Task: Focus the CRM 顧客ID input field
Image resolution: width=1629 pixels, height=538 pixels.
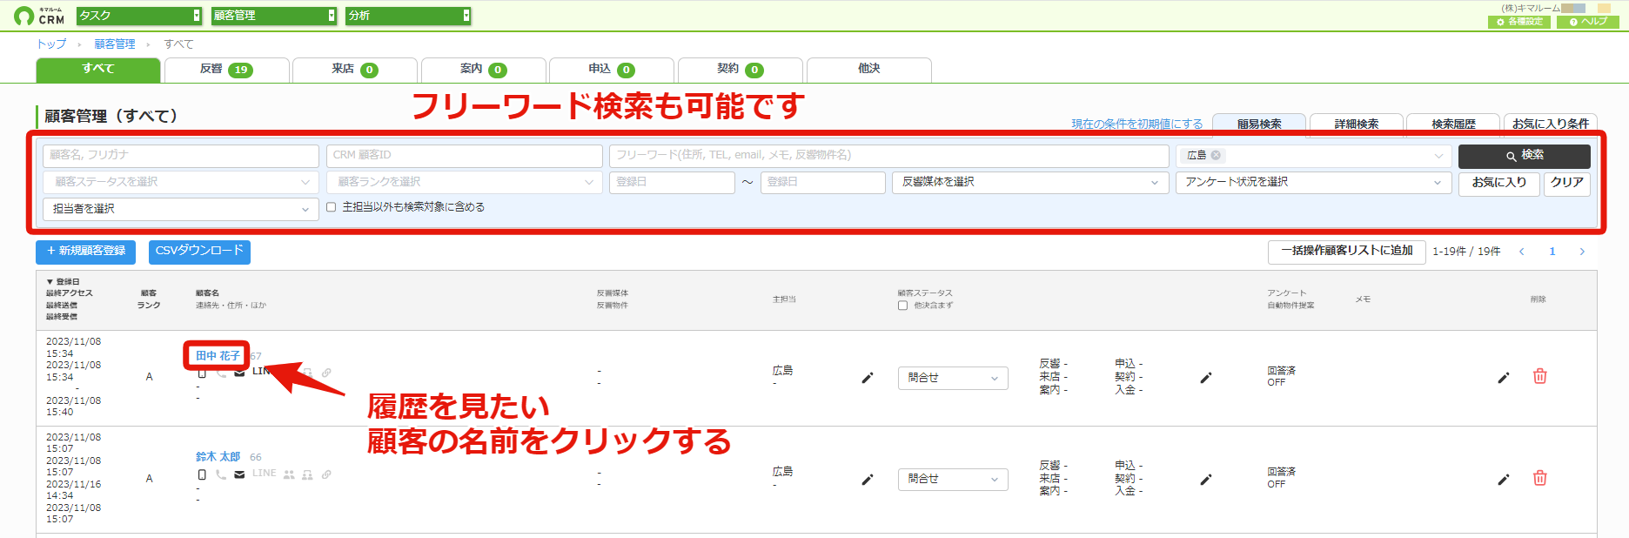Action: tap(465, 156)
